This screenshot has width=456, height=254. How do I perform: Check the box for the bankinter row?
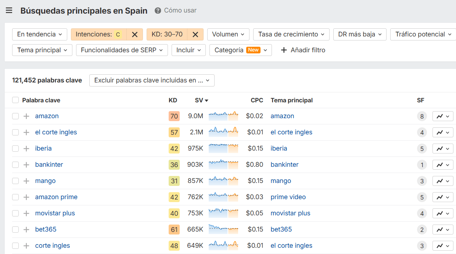tap(15, 165)
